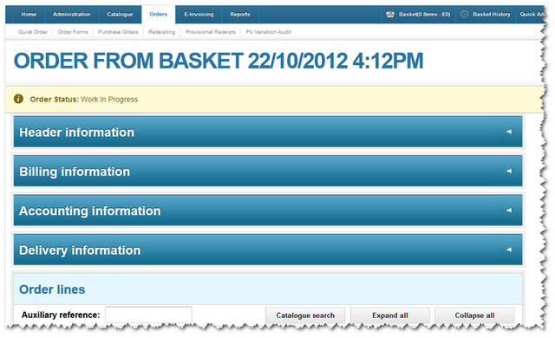The image size is (555, 338).
Task: Open the E-Invoicing menu
Action: 199,15
